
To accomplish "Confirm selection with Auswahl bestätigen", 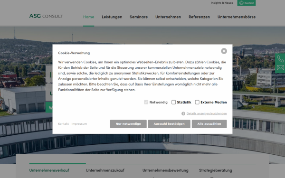I will click(169, 124).
